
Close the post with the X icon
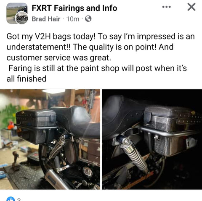pyautogui.click(x=191, y=7)
